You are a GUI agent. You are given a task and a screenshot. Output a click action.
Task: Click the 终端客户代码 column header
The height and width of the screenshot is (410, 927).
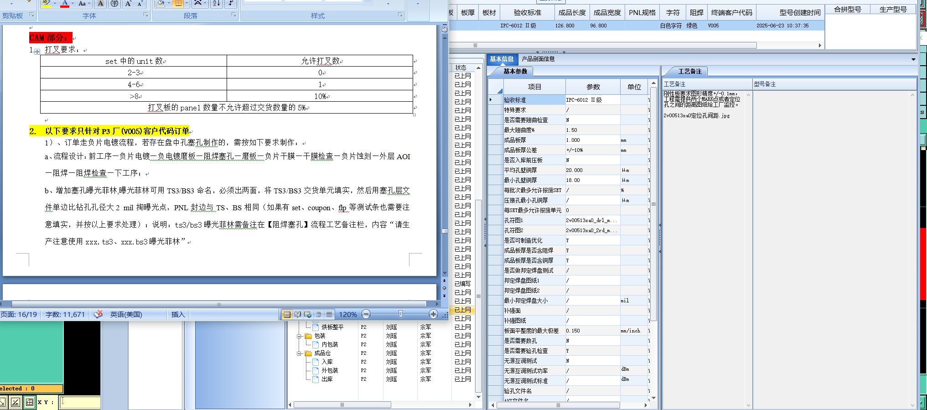click(x=732, y=13)
